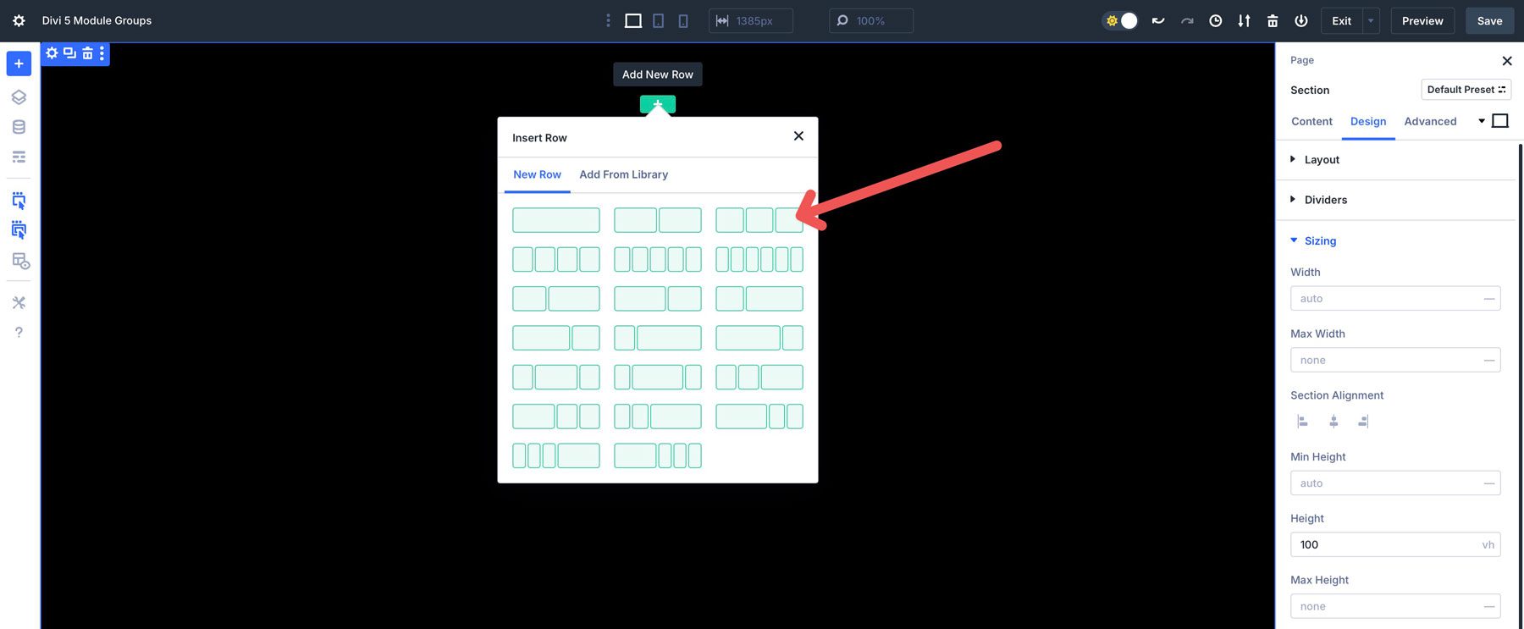Image resolution: width=1524 pixels, height=629 pixels.
Task: Choose the four equal columns layout
Action: point(556,259)
